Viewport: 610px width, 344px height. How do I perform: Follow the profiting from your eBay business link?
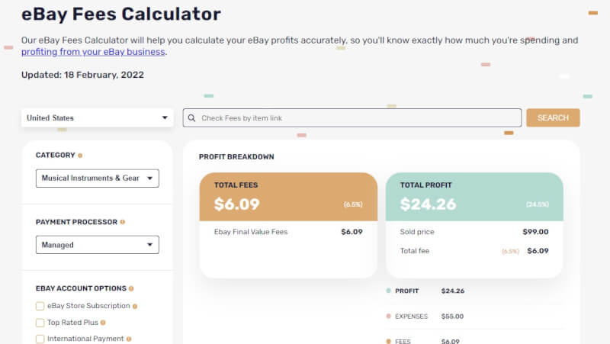(x=93, y=52)
